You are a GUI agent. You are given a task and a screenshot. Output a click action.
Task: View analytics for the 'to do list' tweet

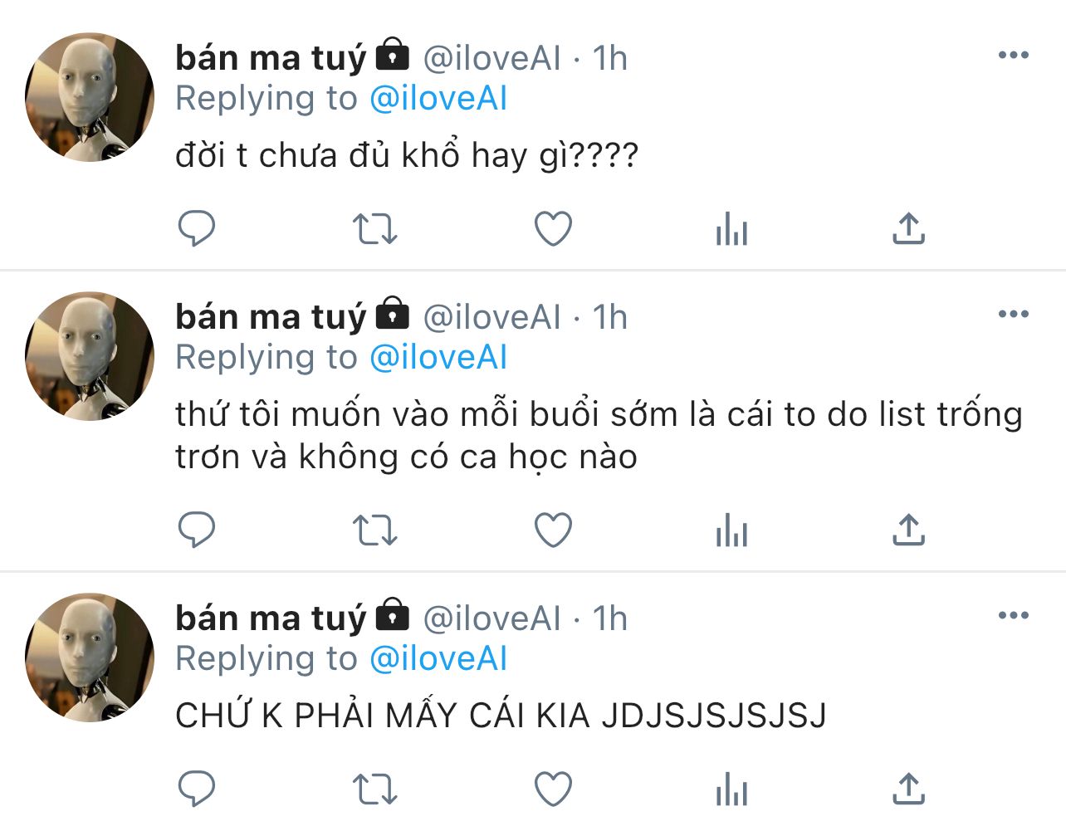click(731, 530)
